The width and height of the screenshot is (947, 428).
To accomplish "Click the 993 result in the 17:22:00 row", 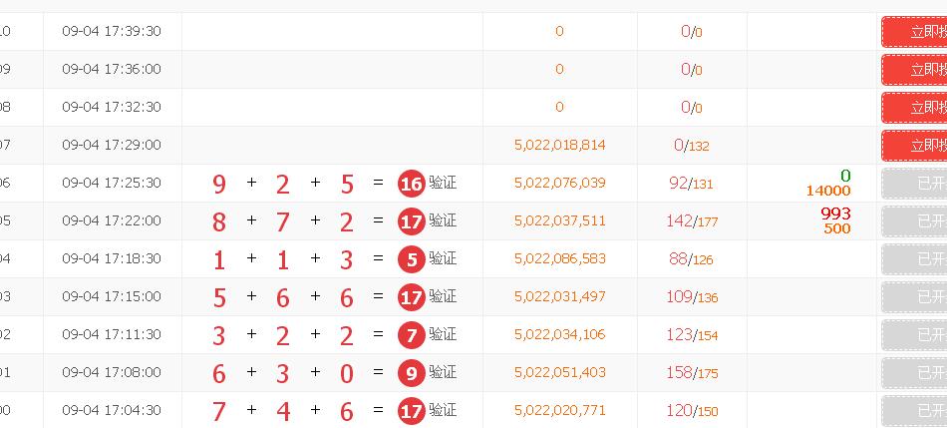I will pos(835,214).
